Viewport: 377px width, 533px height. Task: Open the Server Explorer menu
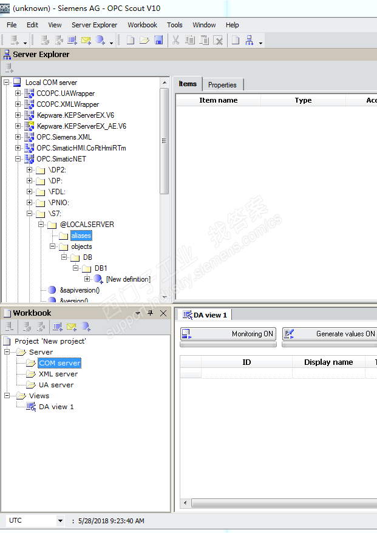[x=94, y=25]
